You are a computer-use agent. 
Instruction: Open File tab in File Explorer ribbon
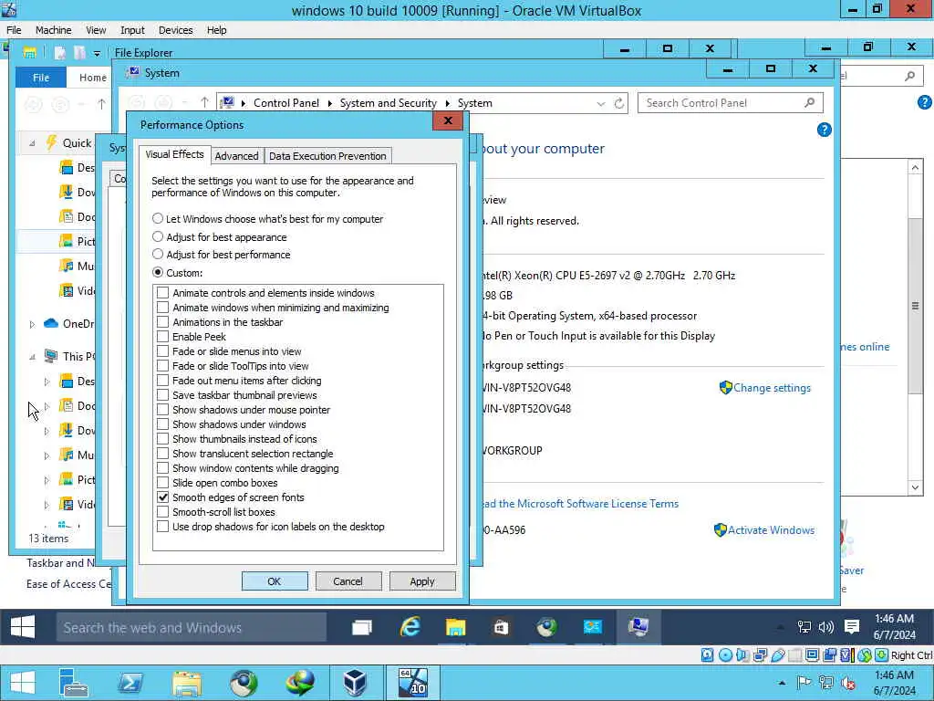coord(40,78)
